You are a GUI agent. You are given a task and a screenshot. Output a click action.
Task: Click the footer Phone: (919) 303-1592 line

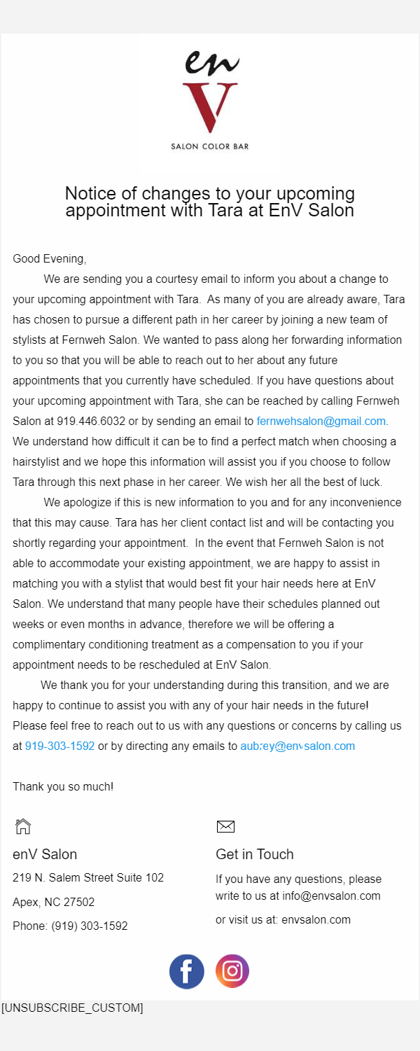tap(70, 926)
